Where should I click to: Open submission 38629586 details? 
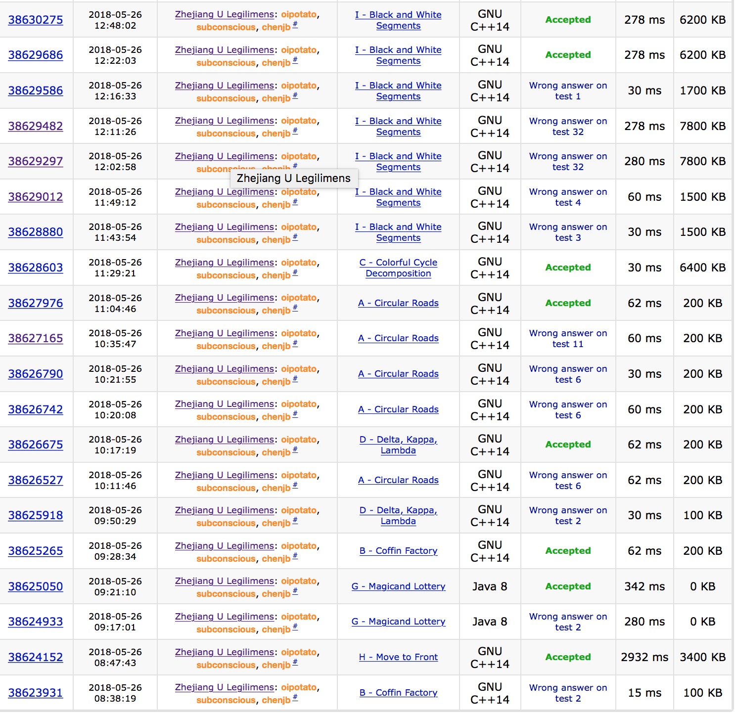[x=36, y=90]
